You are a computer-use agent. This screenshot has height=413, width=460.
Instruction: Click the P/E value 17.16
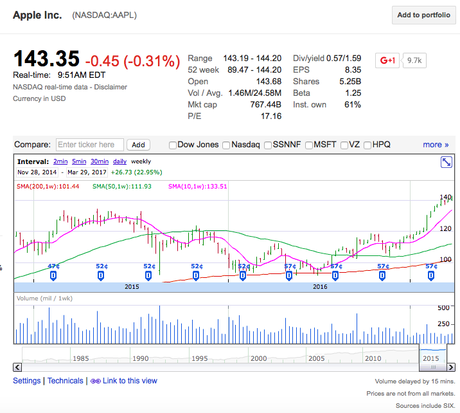click(x=271, y=116)
